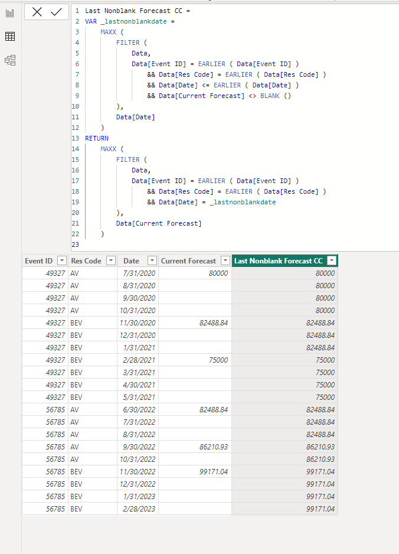The width and height of the screenshot is (399, 554).
Task: Place the cursor on empty formula line 23
Action: (233, 245)
